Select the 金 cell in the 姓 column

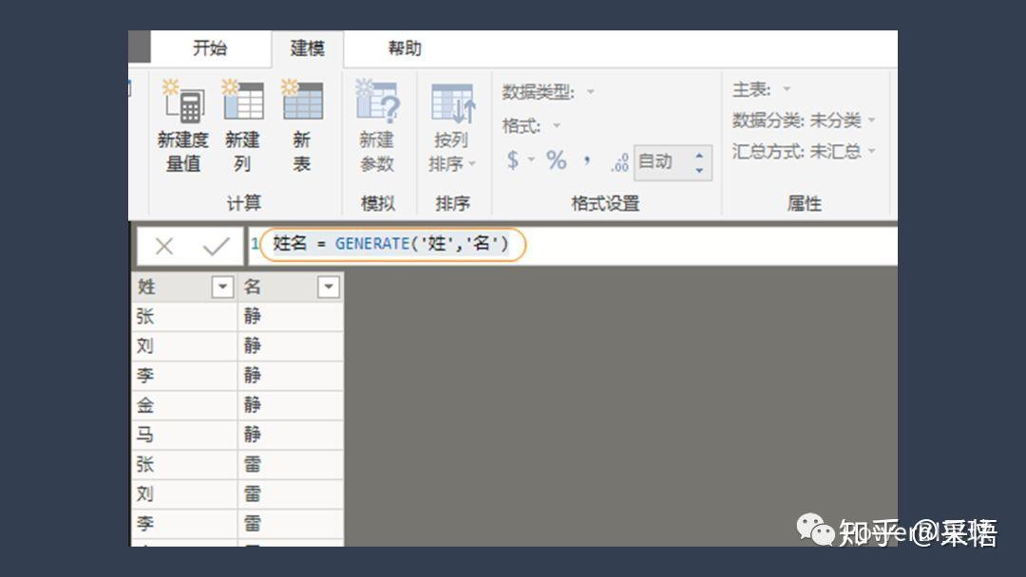tap(184, 405)
